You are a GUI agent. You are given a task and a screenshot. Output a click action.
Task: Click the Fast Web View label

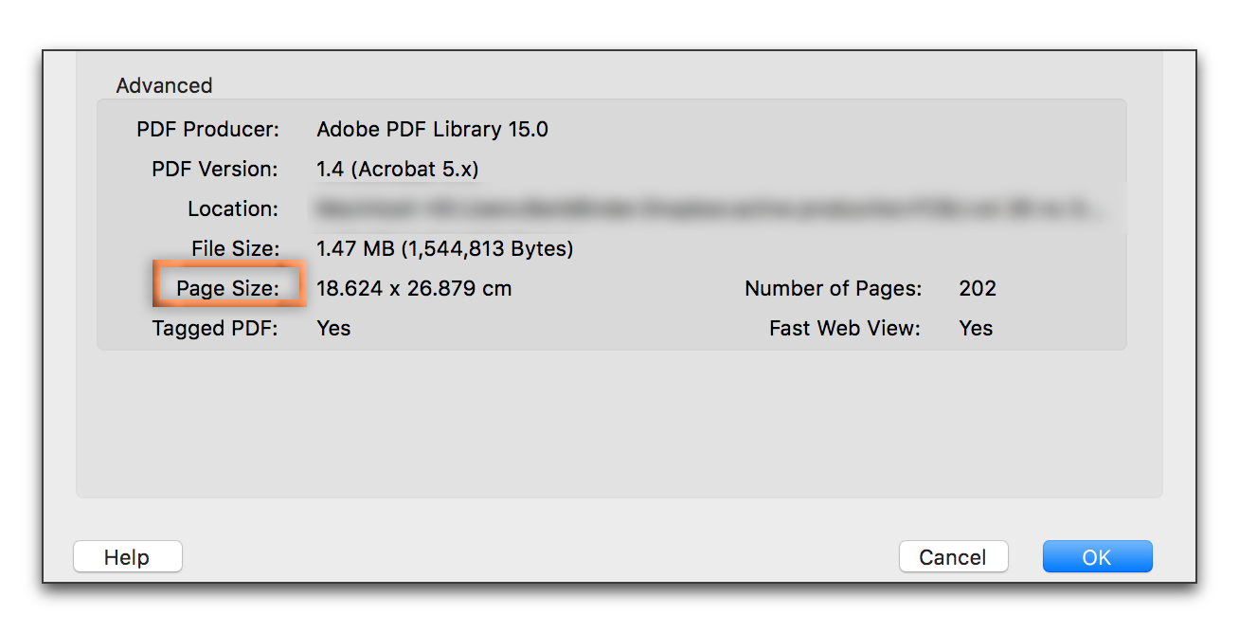[x=844, y=328]
